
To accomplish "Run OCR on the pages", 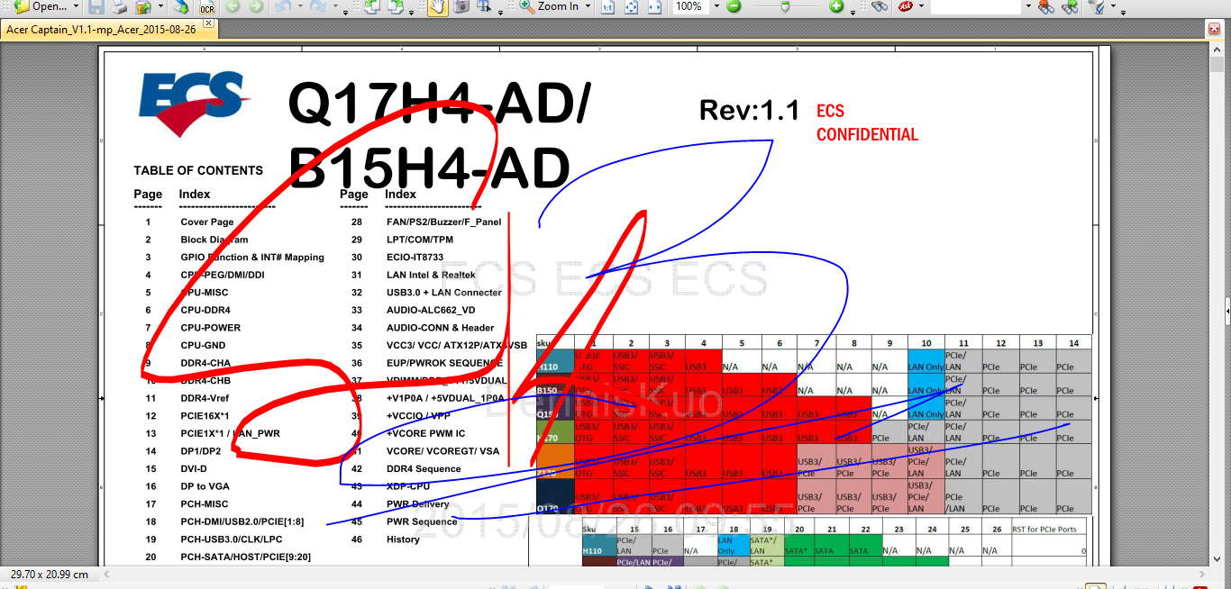I will pos(207,7).
